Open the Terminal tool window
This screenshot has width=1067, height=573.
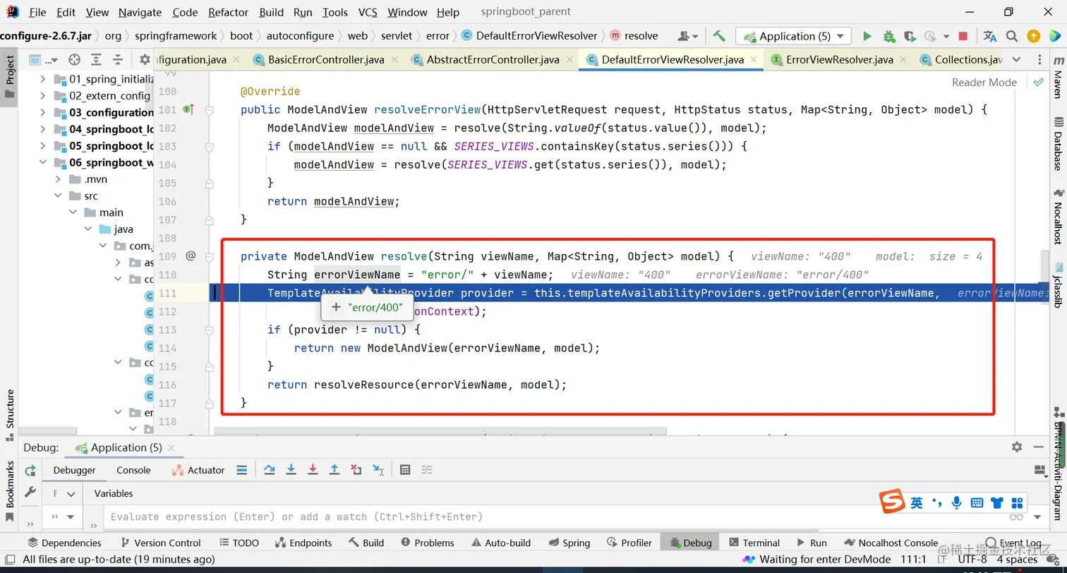coord(754,543)
